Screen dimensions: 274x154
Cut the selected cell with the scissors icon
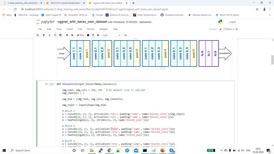point(50,35)
